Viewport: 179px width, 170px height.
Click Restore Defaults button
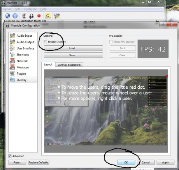pyautogui.click(x=39, y=163)
